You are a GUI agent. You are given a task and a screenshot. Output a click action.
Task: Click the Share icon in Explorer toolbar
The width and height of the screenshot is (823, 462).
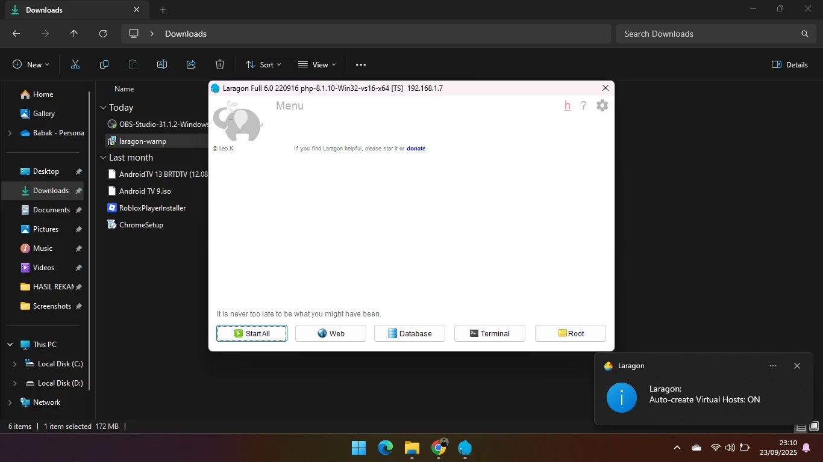[x=191, y=65]
